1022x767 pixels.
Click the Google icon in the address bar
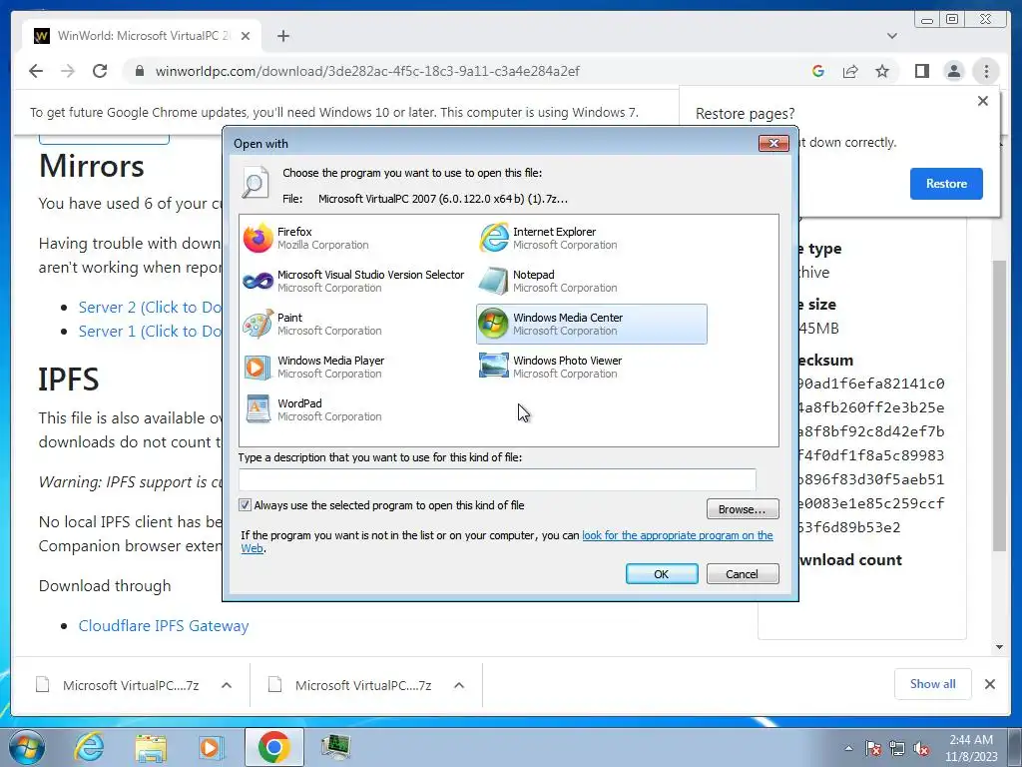[818, 71]
